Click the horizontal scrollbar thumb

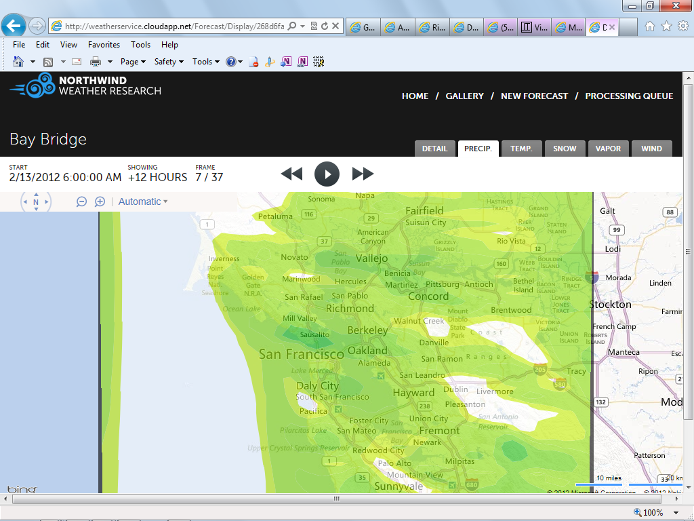coord(337,499)
